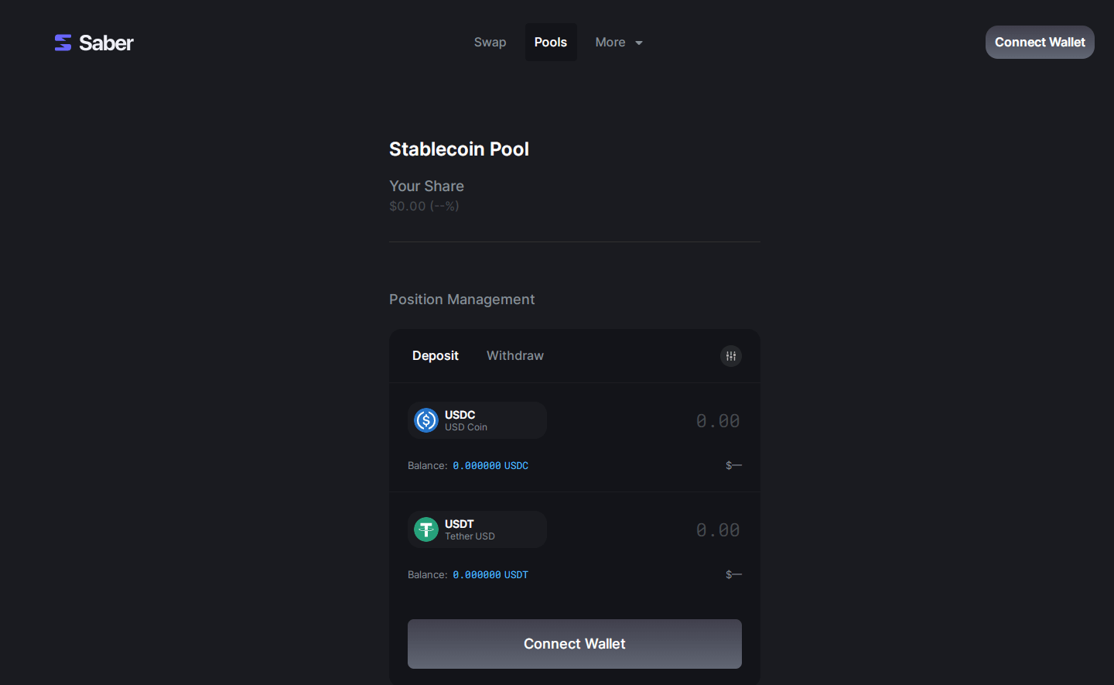1114x685 pixels.
Task: Switch to the Withdraw tab
Action: (515, 356)
